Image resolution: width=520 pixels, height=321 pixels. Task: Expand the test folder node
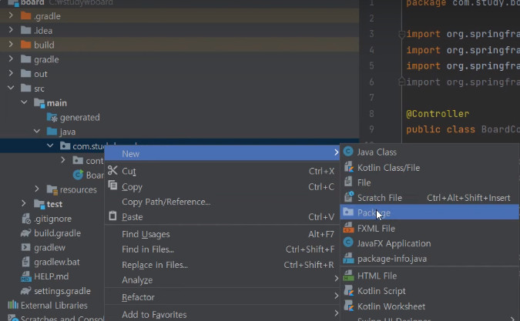click(24, 203)
